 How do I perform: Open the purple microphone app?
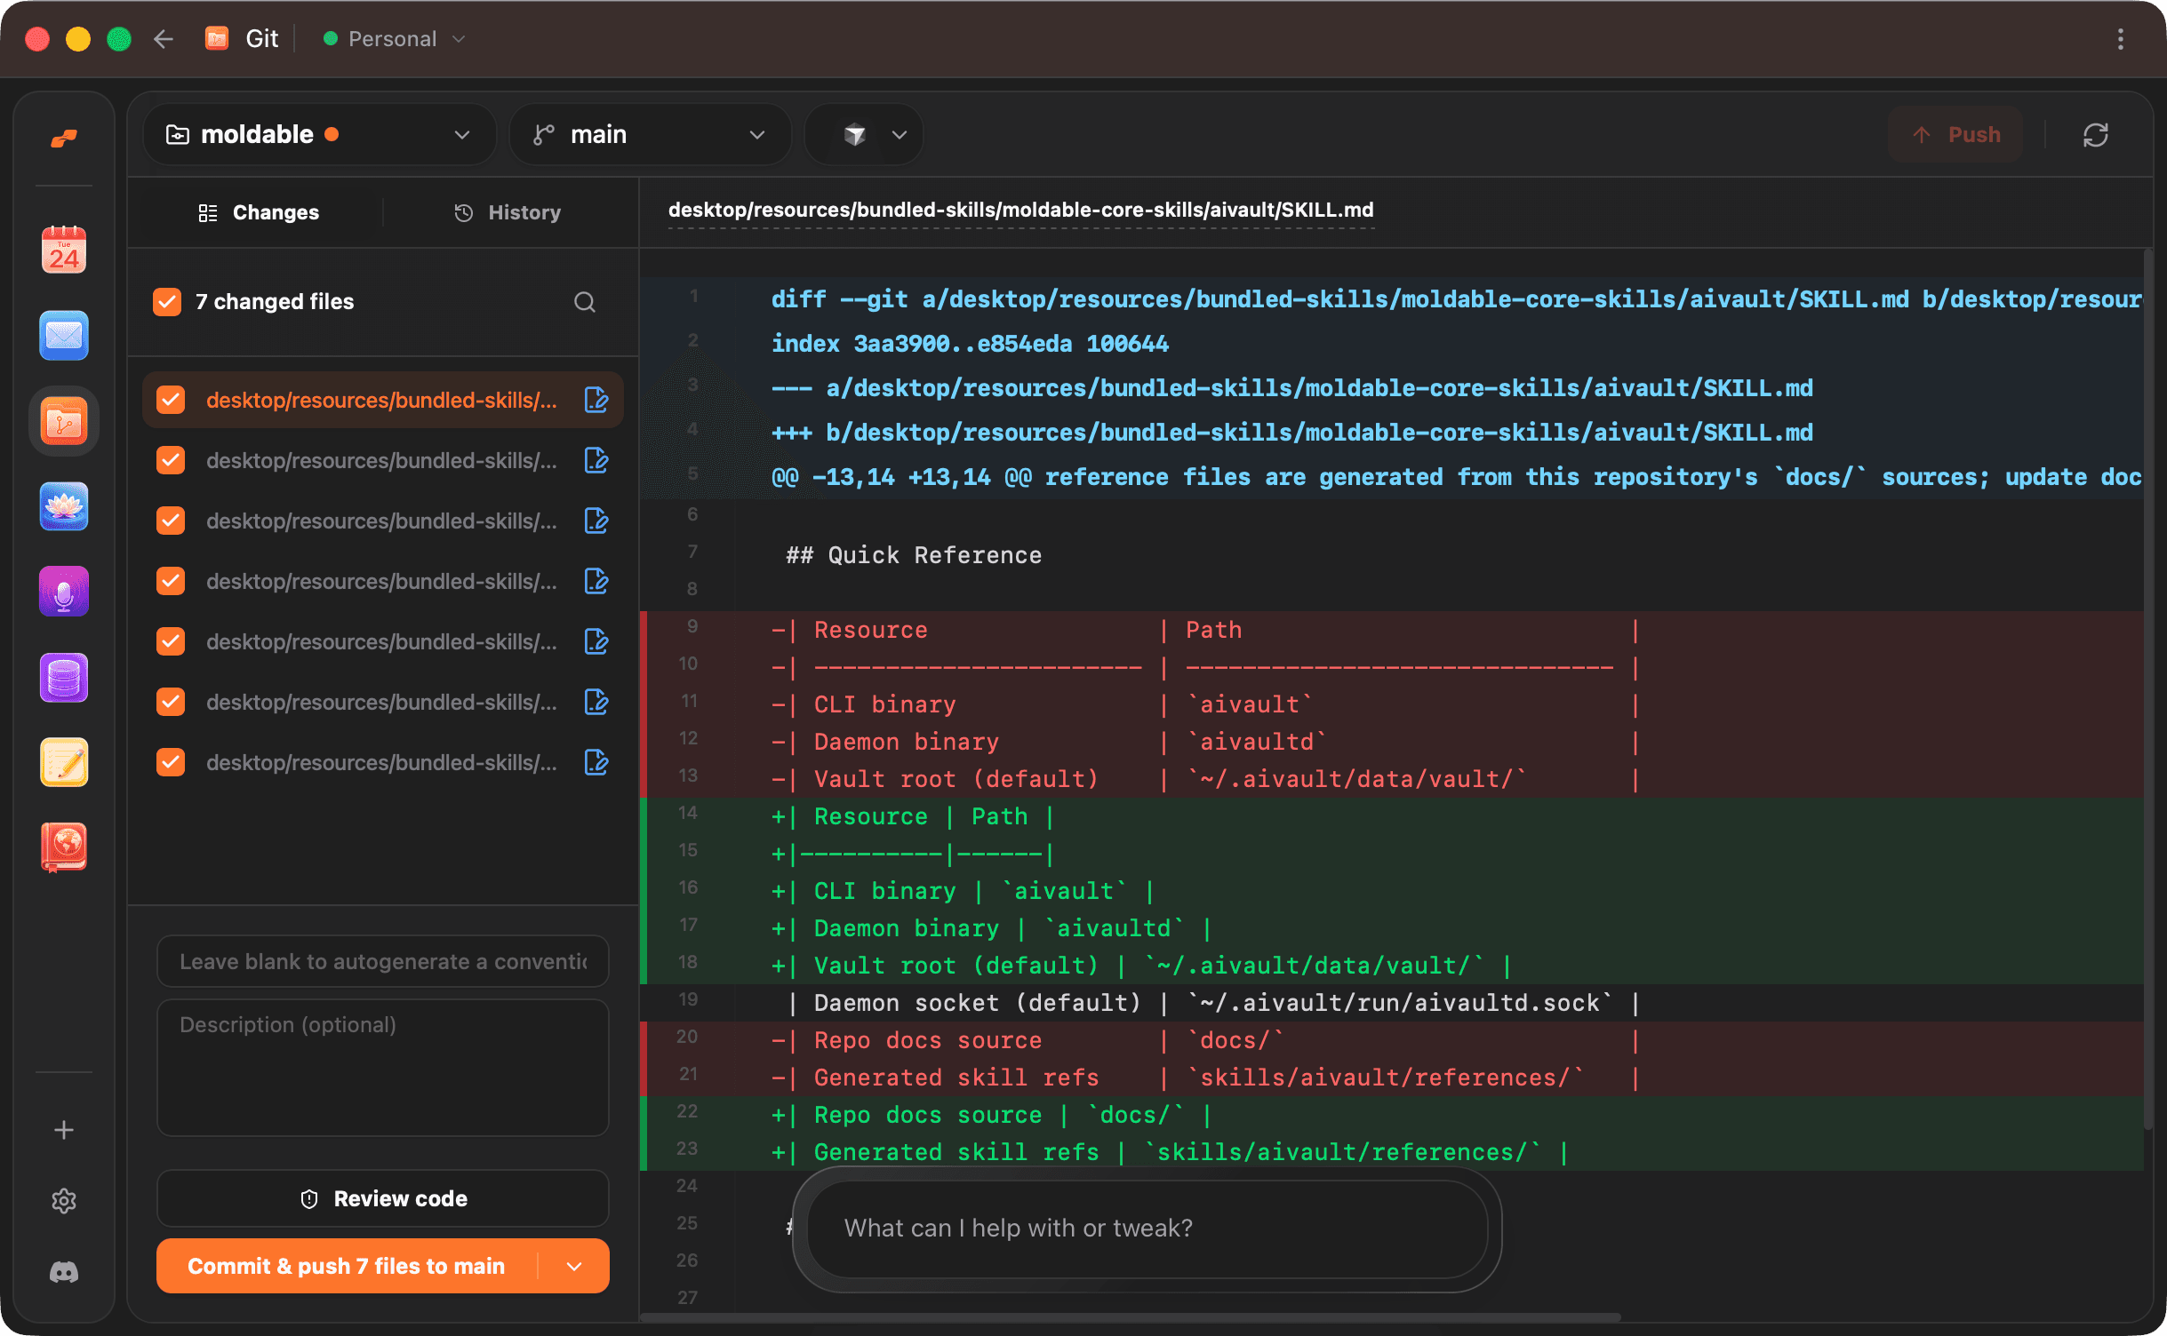(x=64, y=592)
